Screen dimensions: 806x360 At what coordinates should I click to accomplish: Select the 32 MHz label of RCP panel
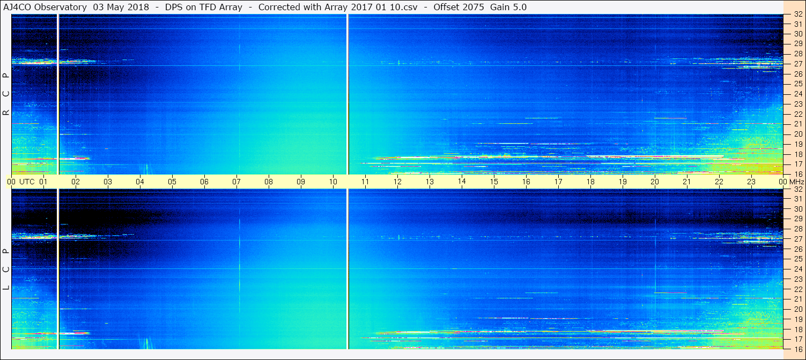point(798,14)
